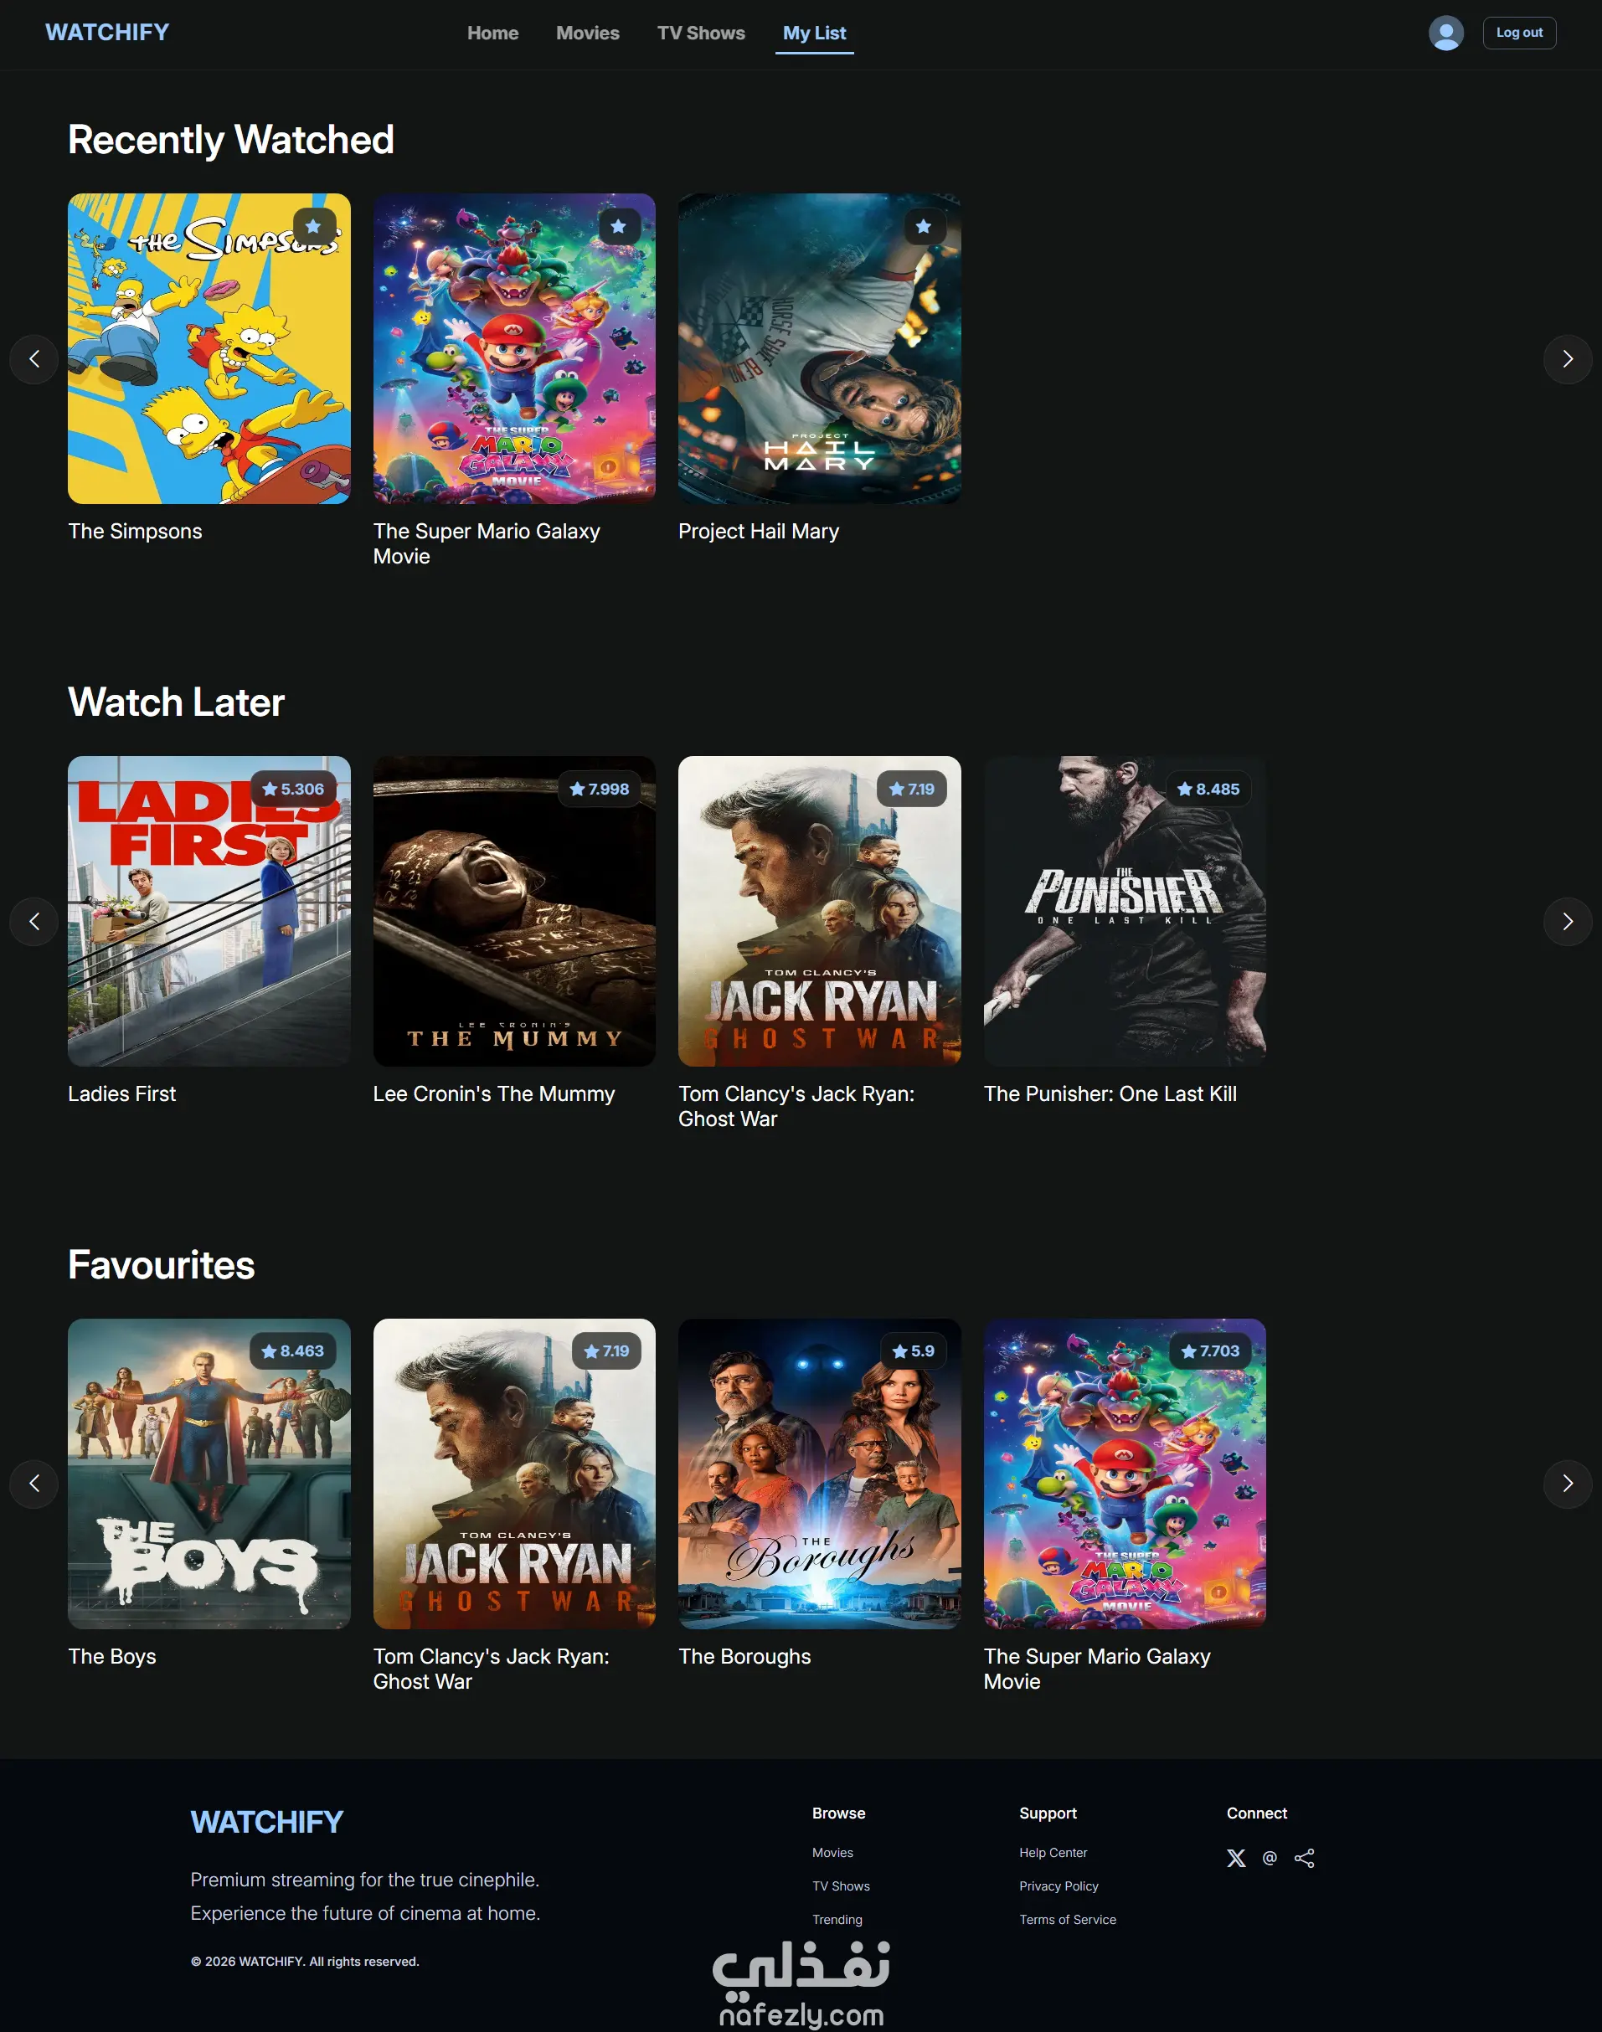Open the Jack Ryan: Ghost War poster in Watch Later
Screen dimensions: 1602x2032
(x=820, y=912)
